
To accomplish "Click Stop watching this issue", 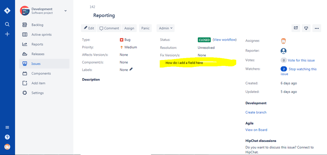I will [x=299, y=71].
